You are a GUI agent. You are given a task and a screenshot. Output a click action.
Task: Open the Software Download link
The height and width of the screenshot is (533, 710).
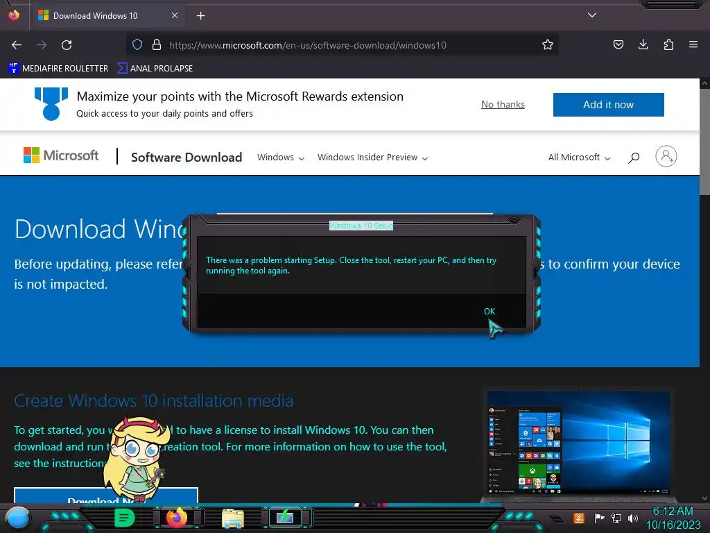coord(187,158)
